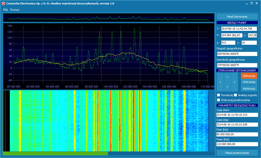Image resolution: width=261 pixels, height=158 pixels.
Task: Click the left arrow navigation button
Action: coord(220,82)
